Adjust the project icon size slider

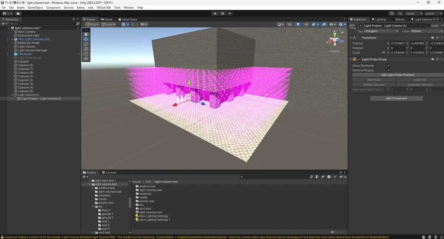point(332,232)
